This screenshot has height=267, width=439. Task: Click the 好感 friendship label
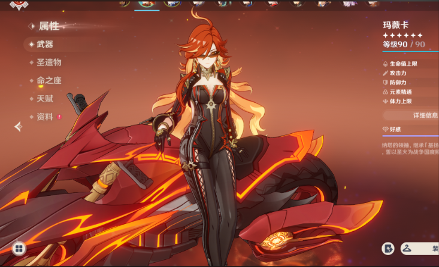[x=395, y=129]
